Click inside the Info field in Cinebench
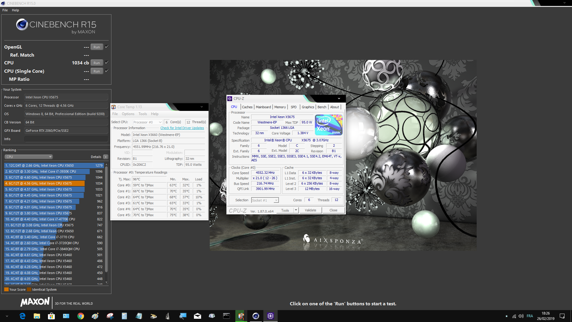Image resolution: width=572 pixels, height=322 pixels. (x=66, y=139)
